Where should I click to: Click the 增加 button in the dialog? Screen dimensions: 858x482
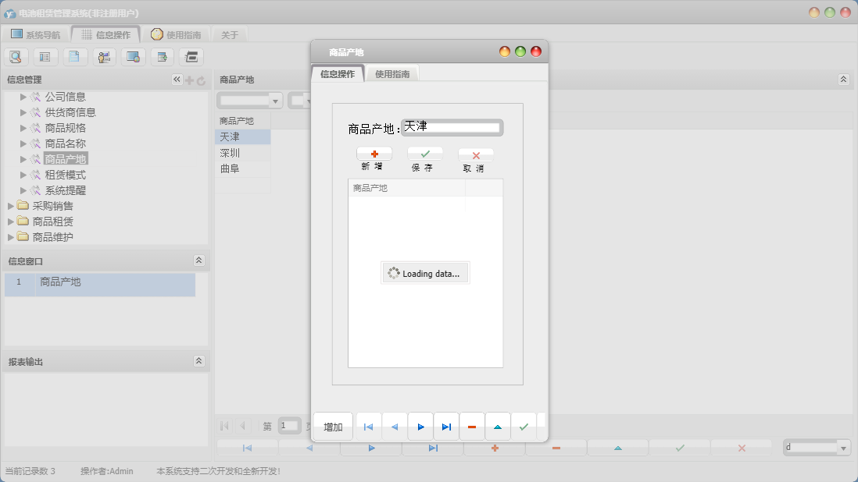pyautogui.click(x=333, y=427)
